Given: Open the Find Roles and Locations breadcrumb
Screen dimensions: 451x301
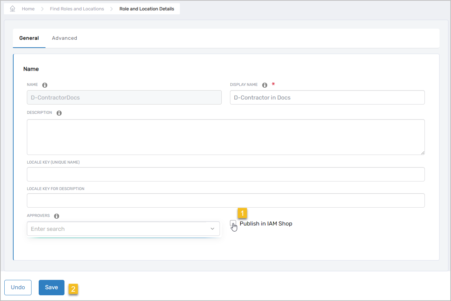Looking at the screenshot, I should 77,9.
